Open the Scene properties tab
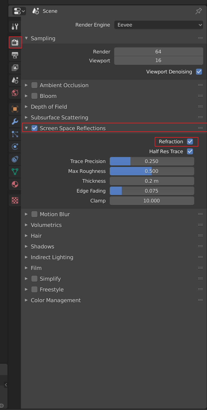 [x=15, y=80]
